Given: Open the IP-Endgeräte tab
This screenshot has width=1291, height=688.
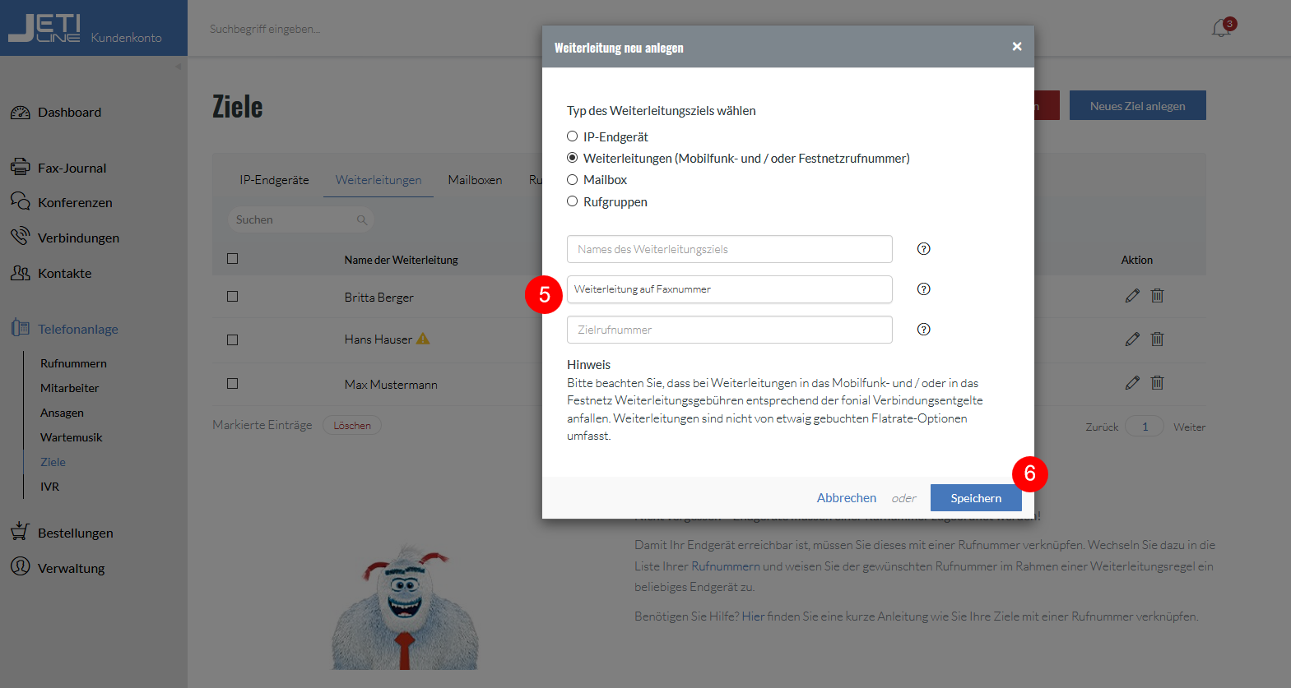Looking at the screenshot, I should [274, 179].
